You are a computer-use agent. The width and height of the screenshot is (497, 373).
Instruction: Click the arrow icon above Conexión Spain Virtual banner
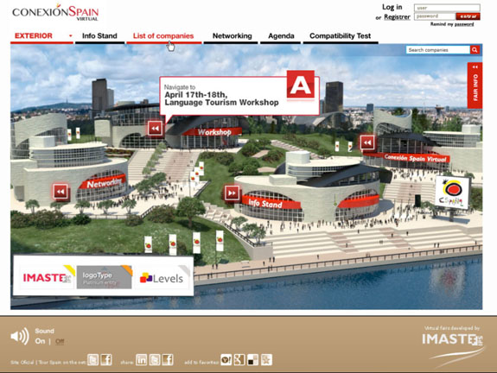[367, 142]
